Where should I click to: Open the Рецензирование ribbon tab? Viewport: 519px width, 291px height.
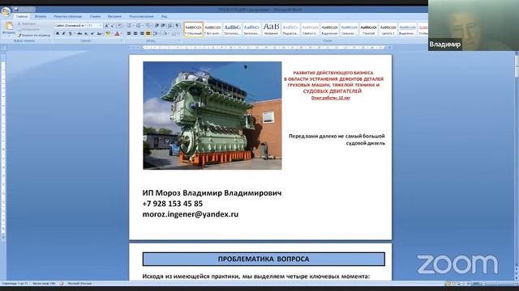click(141, 16)
